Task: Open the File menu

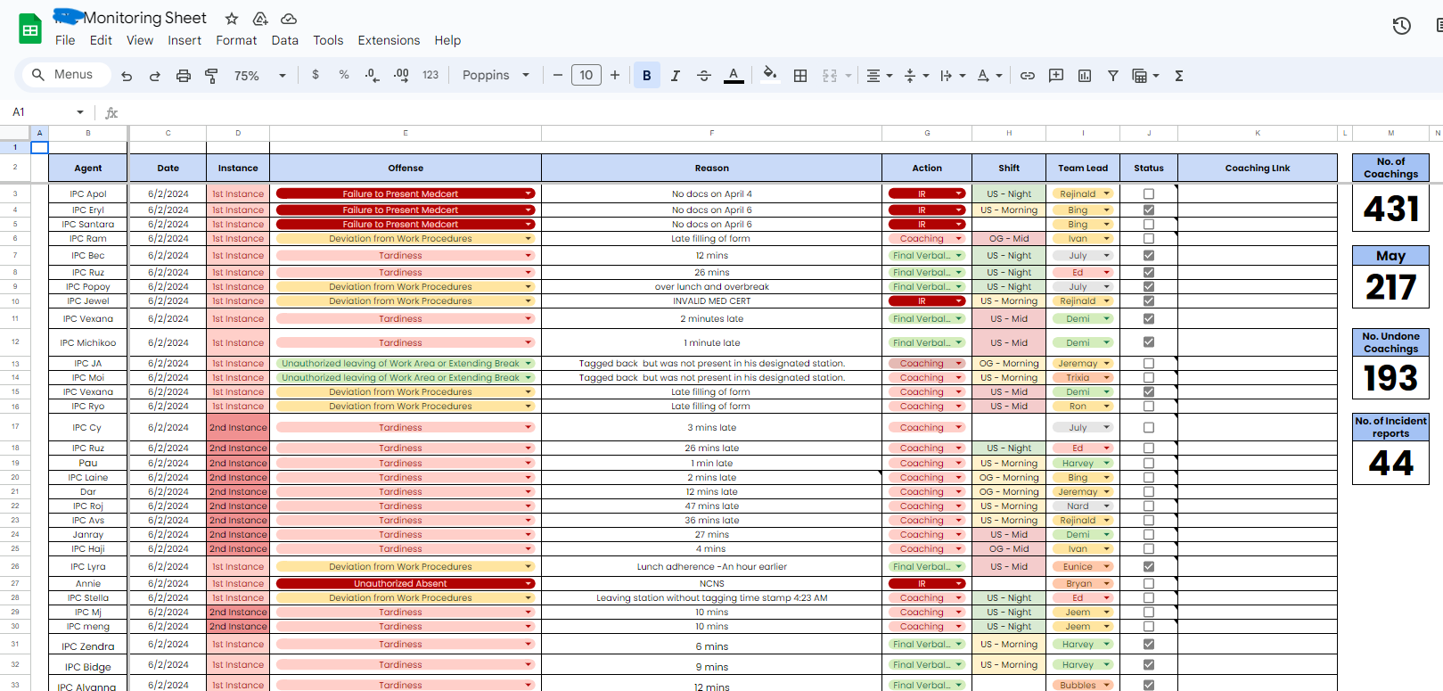Action: point(65,40)
